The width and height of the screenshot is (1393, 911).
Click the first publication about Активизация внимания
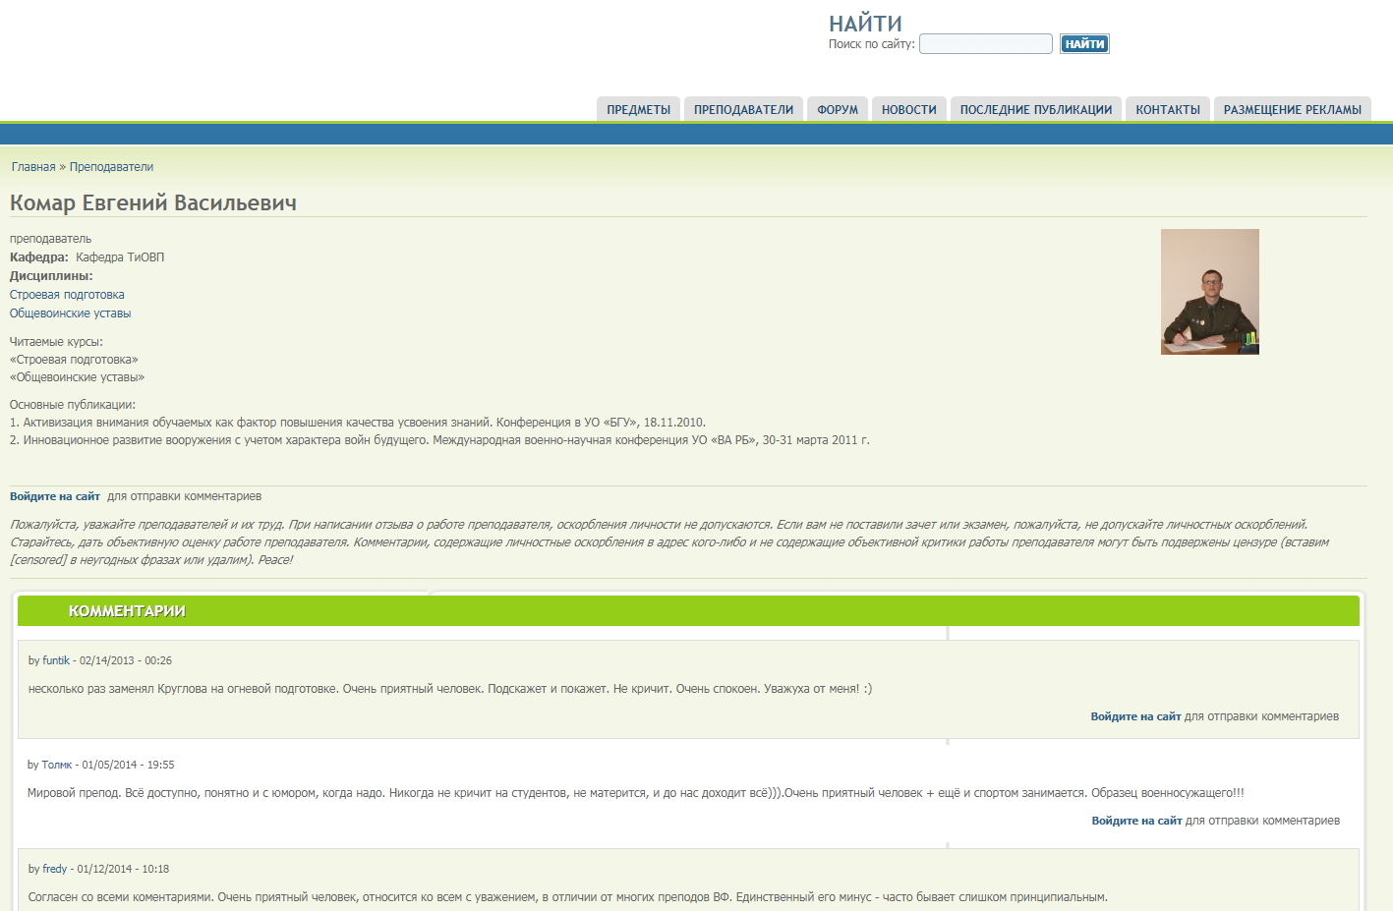coord(358,423)
